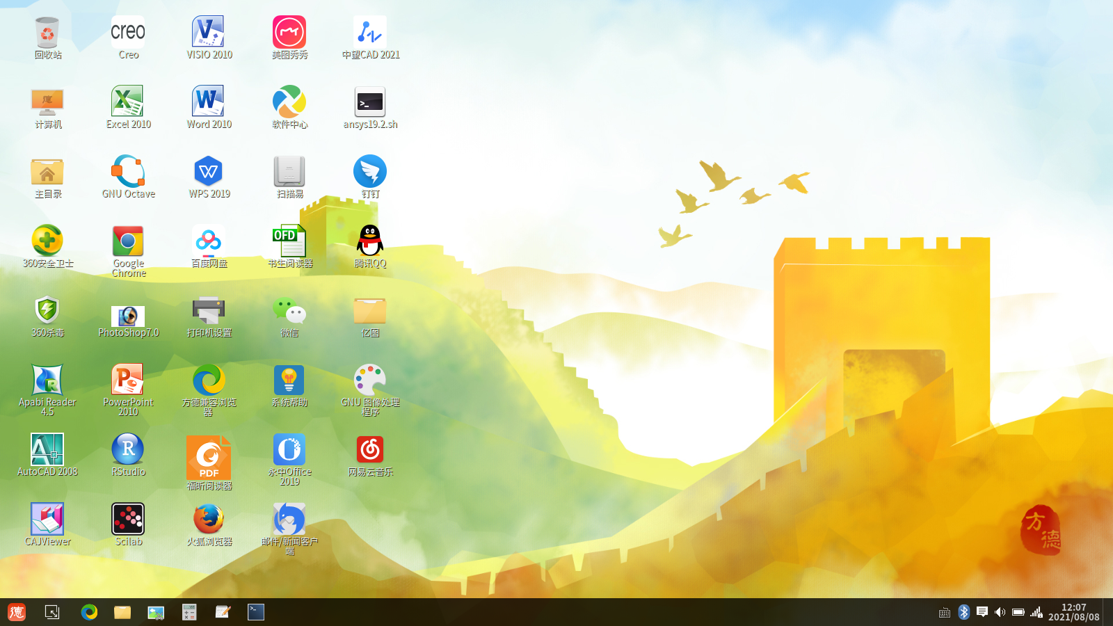Open the Scilab desktop icon
Viewport: 1113px width, 626px height.
pyautogui.click(x=128, y=519)
